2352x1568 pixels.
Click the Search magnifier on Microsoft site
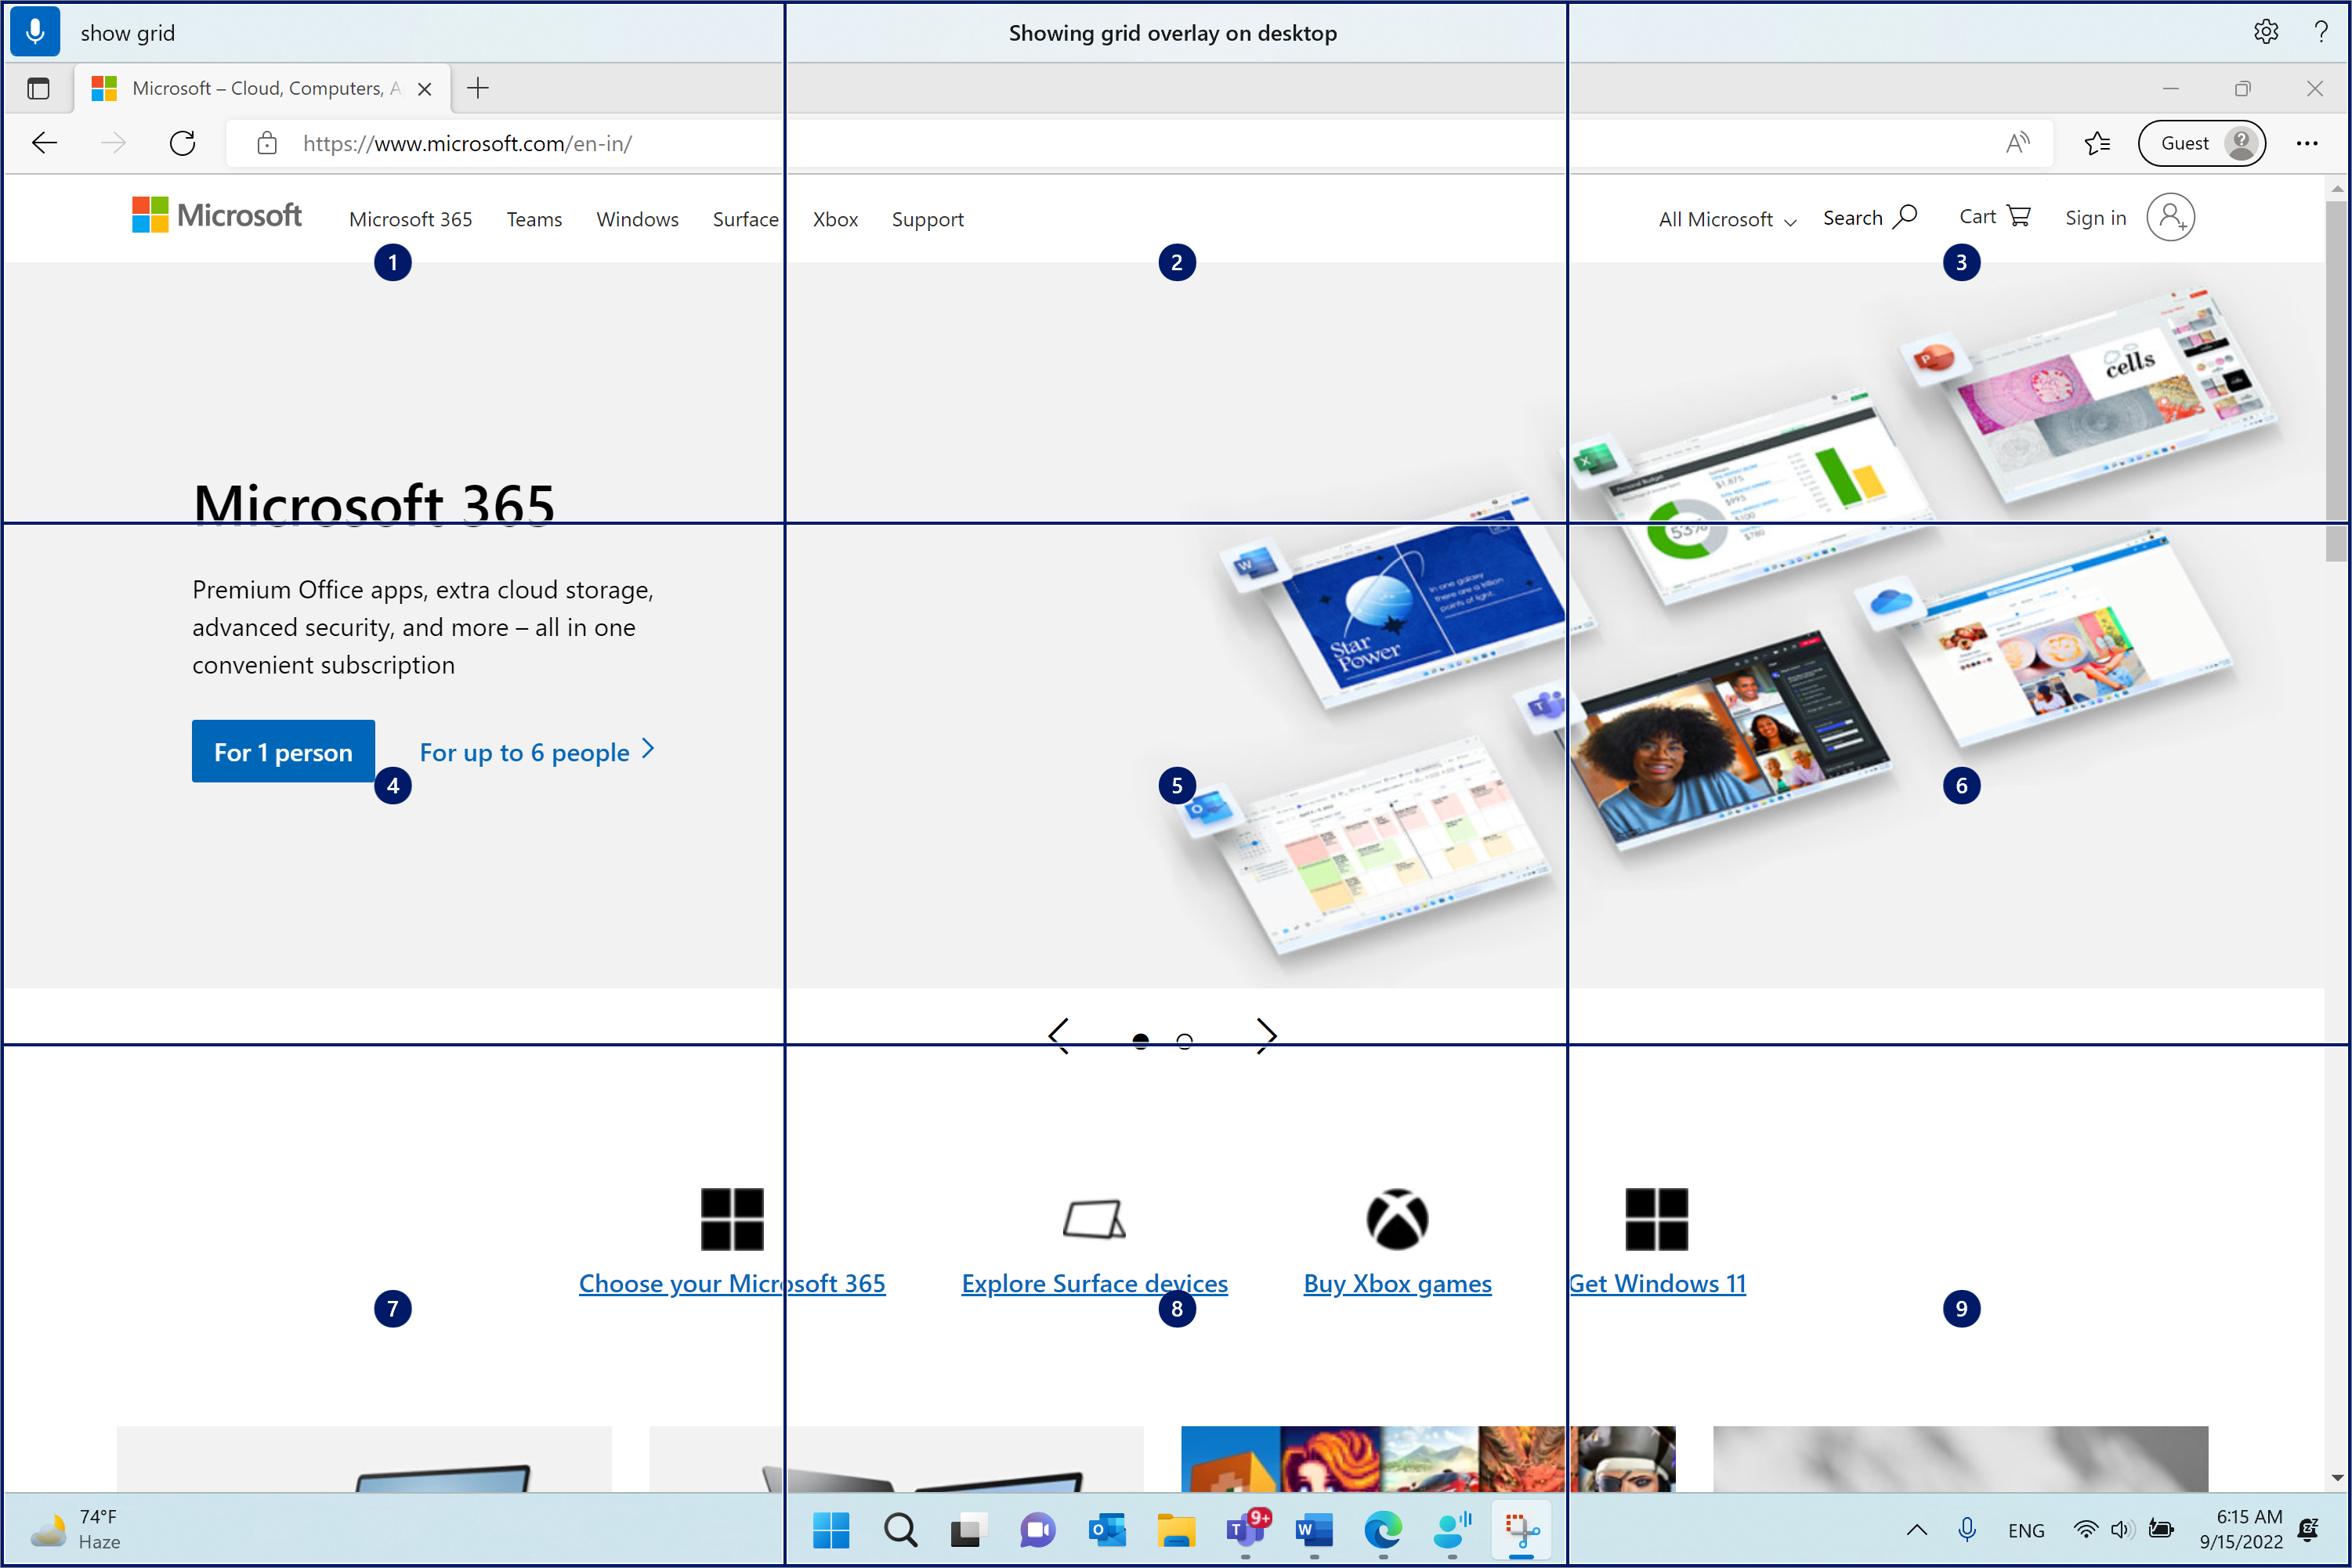1905,216
